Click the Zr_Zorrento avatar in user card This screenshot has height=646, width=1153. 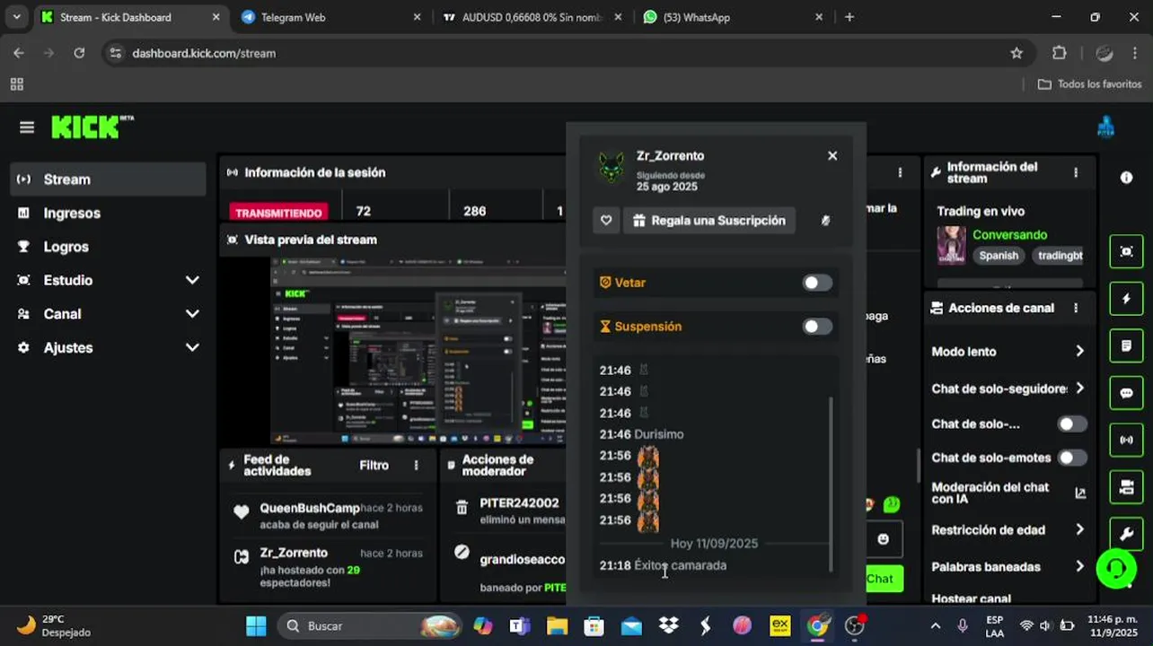pyautogui.click(x=612, y=167)
